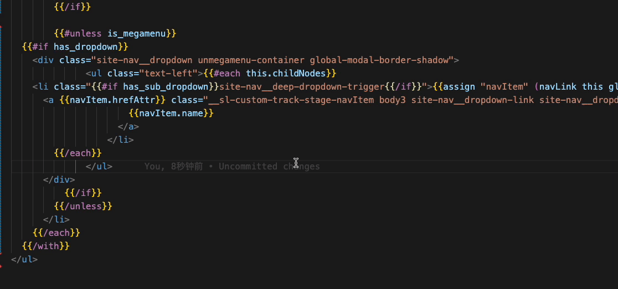
Task: Click the "site-nav__dropdown" class name in the div tag
Action: coord(145,60)
